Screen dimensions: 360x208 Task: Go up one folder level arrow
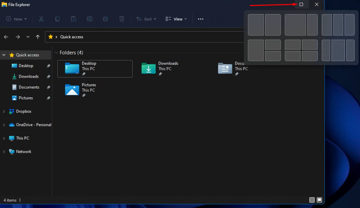coord(38,37)
